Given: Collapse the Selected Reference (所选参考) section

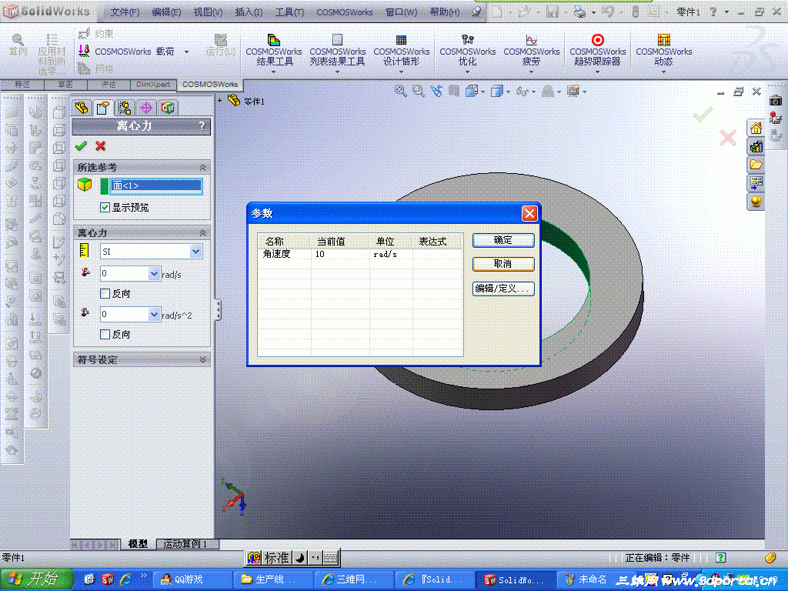Looking at the screenshot, I should 202,167.
